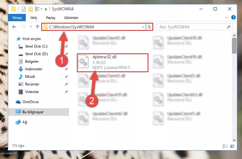Unpin Videolar using its pin icon
242x159 pixels.
coord(66,92)
